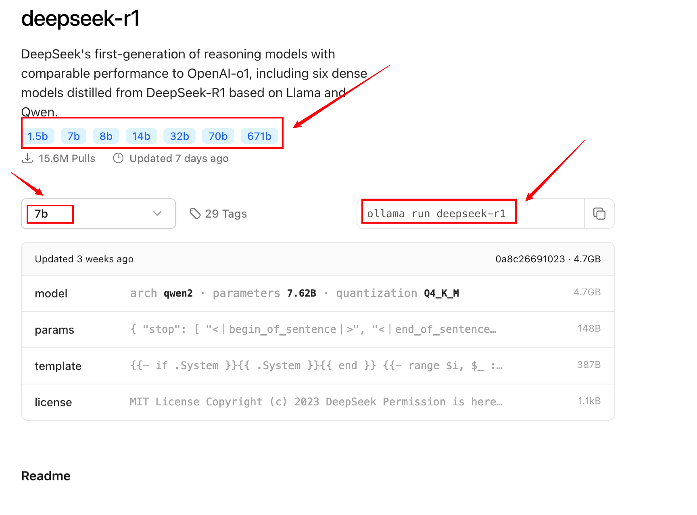Click the 0a8c26691023 digest hash
This screenshot has height=515, width=697.
click(x=530, y=259)
